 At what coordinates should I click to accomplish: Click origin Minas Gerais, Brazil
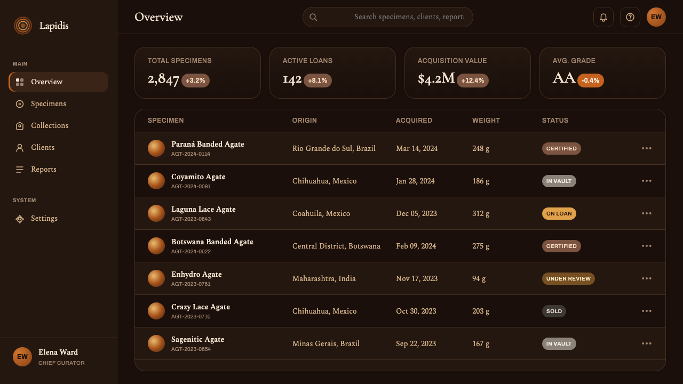pyautogui.click(x=326, y=344)
